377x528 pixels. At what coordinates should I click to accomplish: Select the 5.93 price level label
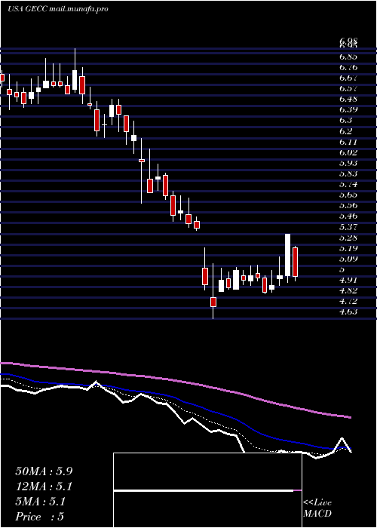pyautogui.click(x=348, y=163)
